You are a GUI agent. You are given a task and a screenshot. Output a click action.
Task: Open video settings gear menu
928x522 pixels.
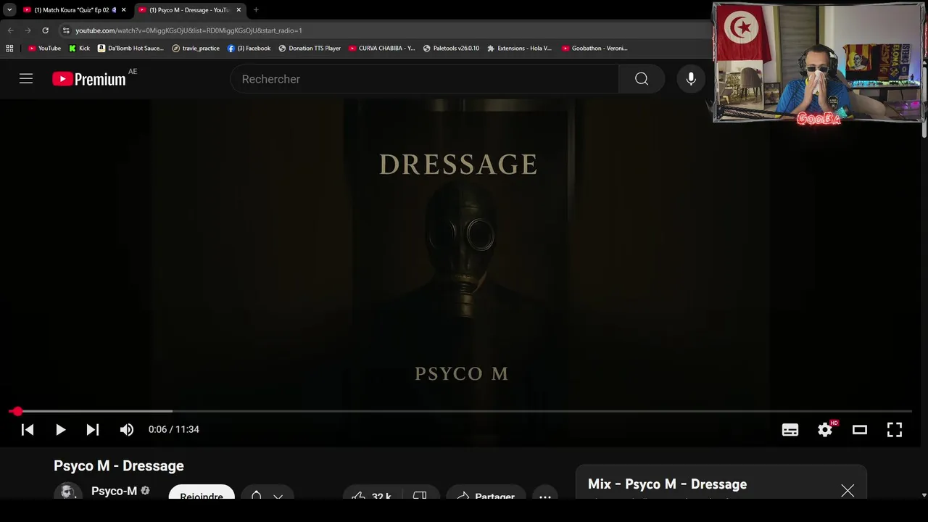[825, 430]
